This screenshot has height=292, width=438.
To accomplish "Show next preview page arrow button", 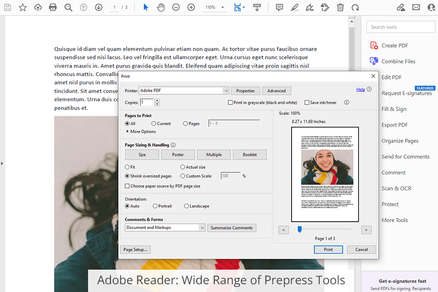I will (366, 230).
